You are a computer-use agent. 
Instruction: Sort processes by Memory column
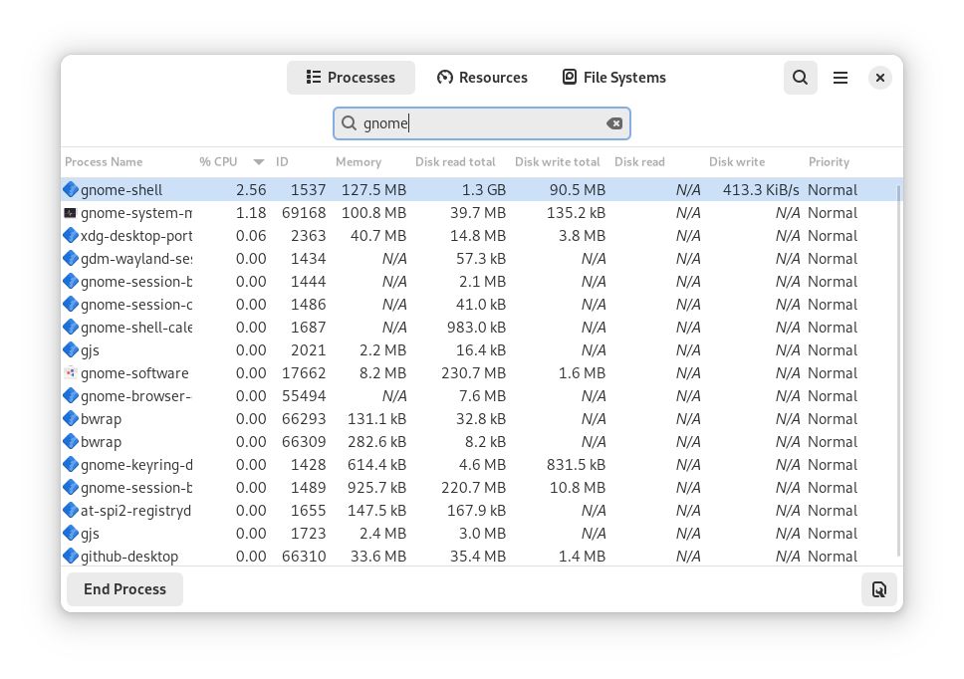point(359,161)
